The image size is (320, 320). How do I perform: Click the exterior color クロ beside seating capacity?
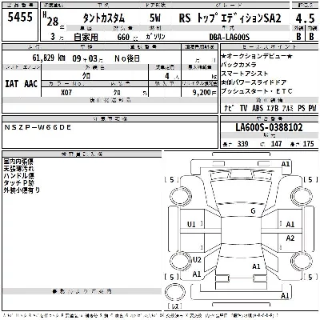[x=86, y=76]
